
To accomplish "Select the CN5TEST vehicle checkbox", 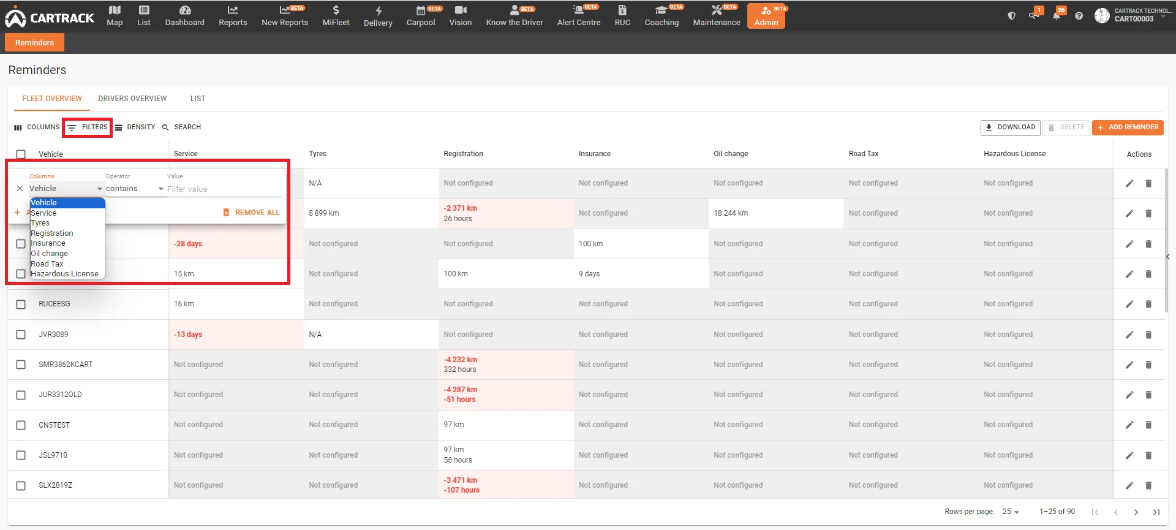I will (21, 425).
